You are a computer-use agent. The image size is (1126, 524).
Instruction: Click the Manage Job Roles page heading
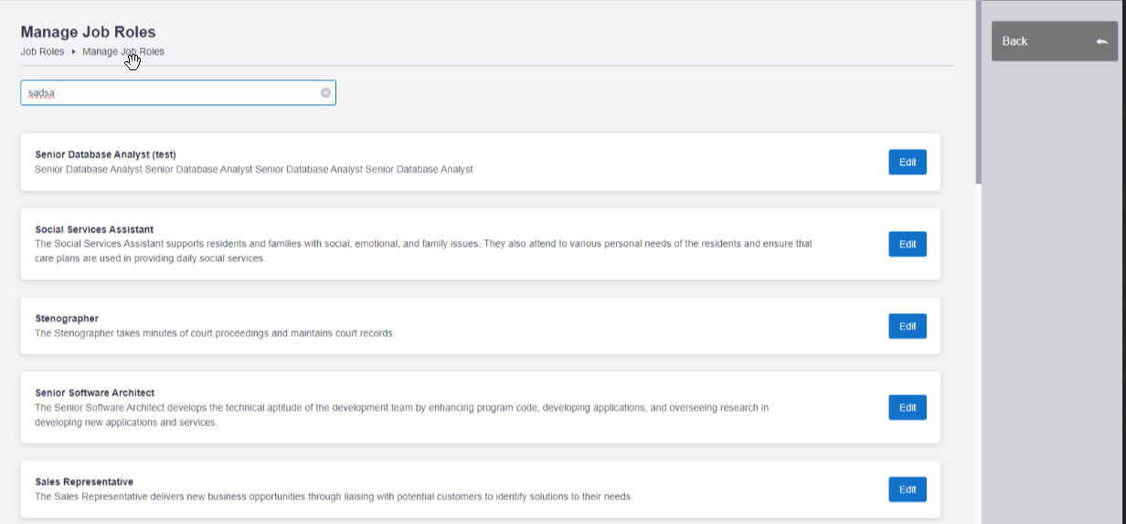point(88,32)
